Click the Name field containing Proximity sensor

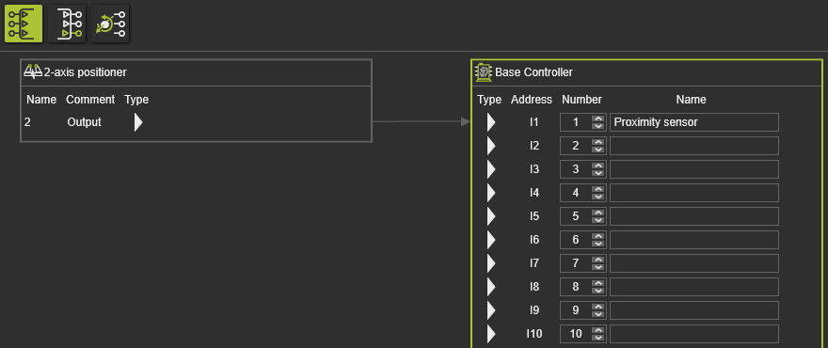pyautogui.click(x=693, y=122)
